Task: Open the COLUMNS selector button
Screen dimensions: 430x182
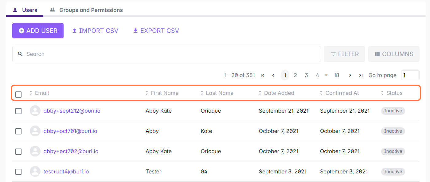Action: click(x=394, y=54)
